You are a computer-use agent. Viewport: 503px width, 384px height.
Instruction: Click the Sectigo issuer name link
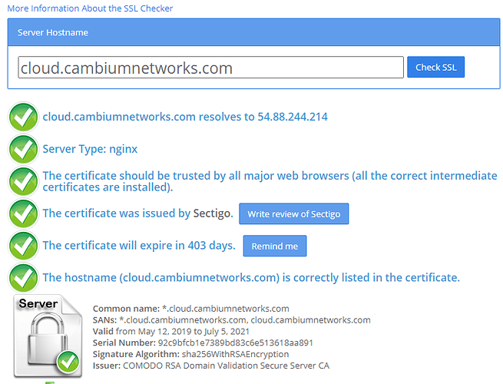212,214
